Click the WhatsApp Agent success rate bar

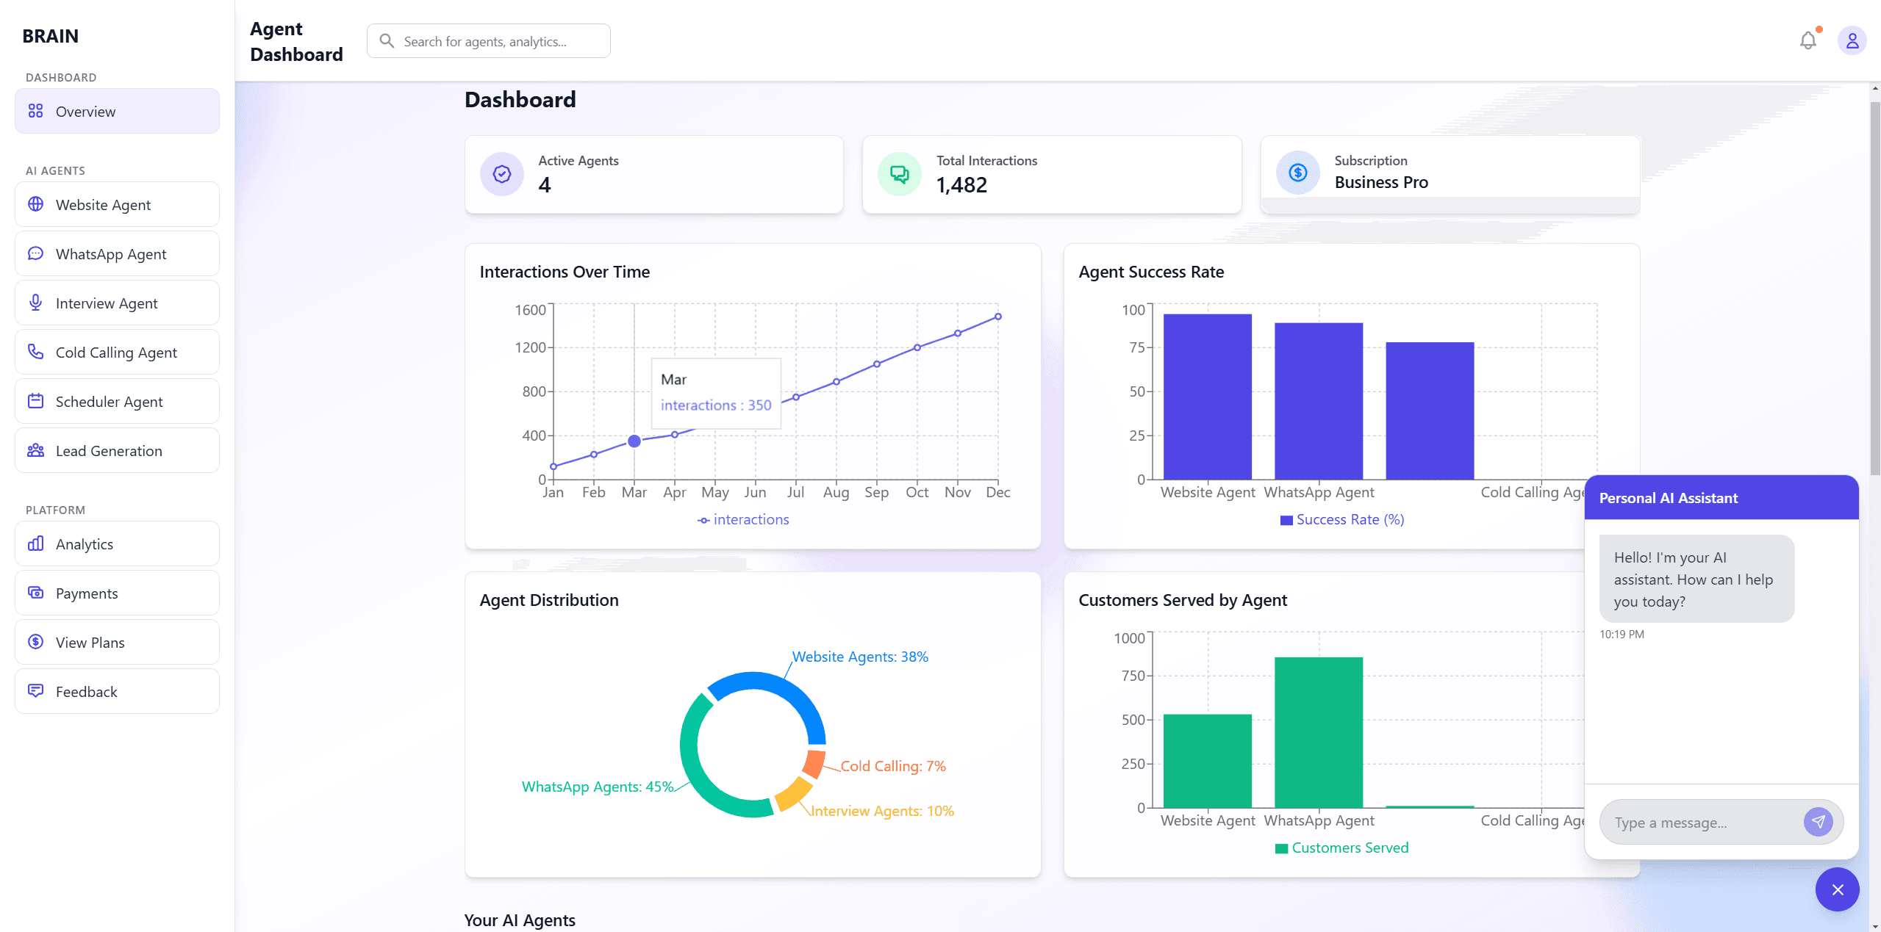coord(1318,401)
